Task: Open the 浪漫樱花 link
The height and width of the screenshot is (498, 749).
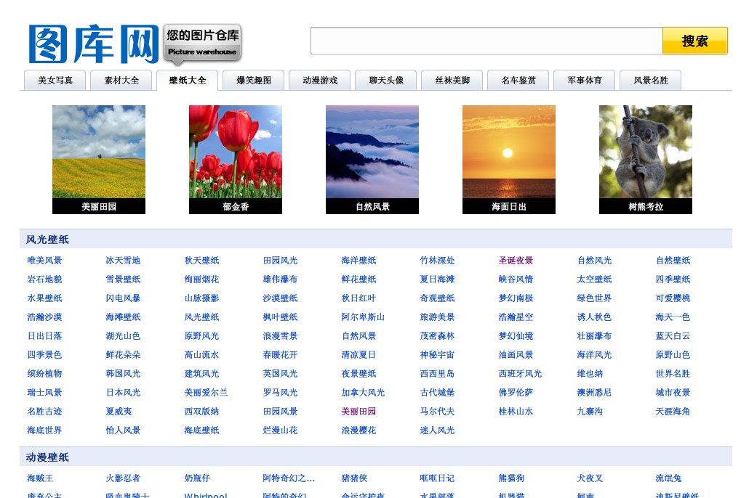Action: click(x=359, y=430)
